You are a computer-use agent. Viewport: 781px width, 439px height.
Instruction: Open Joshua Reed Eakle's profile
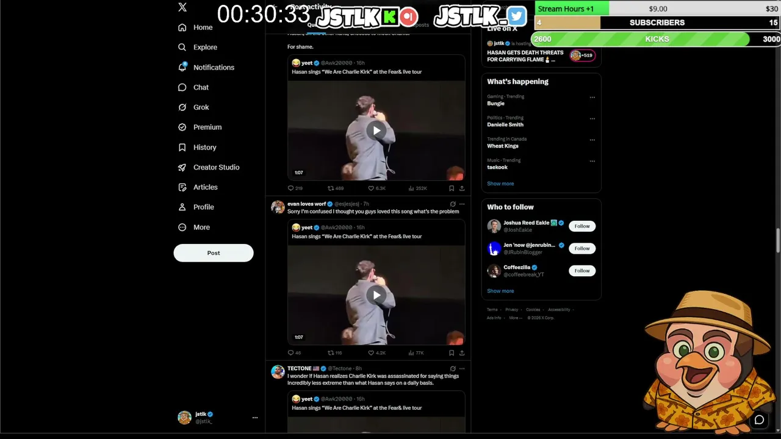point(526,223)
